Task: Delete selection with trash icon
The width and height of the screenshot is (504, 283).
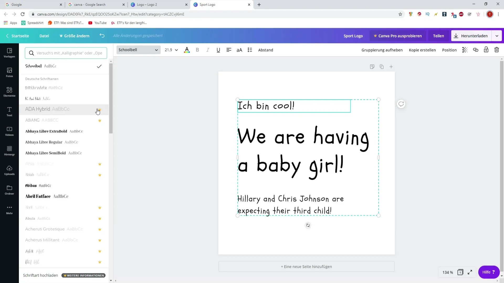Action: pyautogui.click(x=497, y=50)
